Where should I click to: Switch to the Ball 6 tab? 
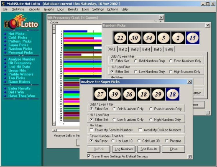[x=169, y=49]
